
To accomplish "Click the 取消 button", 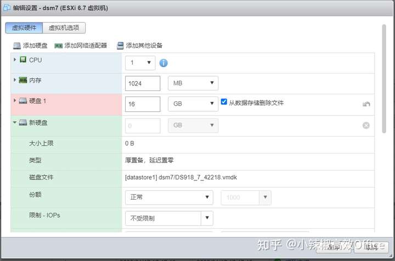I will click(x=371, y=247).
